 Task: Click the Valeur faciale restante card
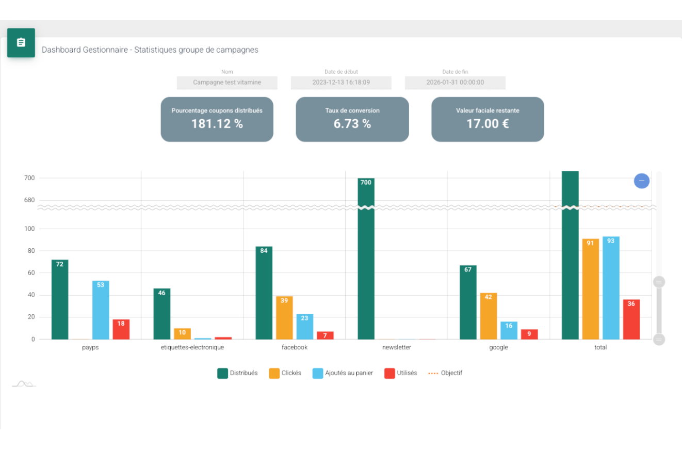click(488, 119)
